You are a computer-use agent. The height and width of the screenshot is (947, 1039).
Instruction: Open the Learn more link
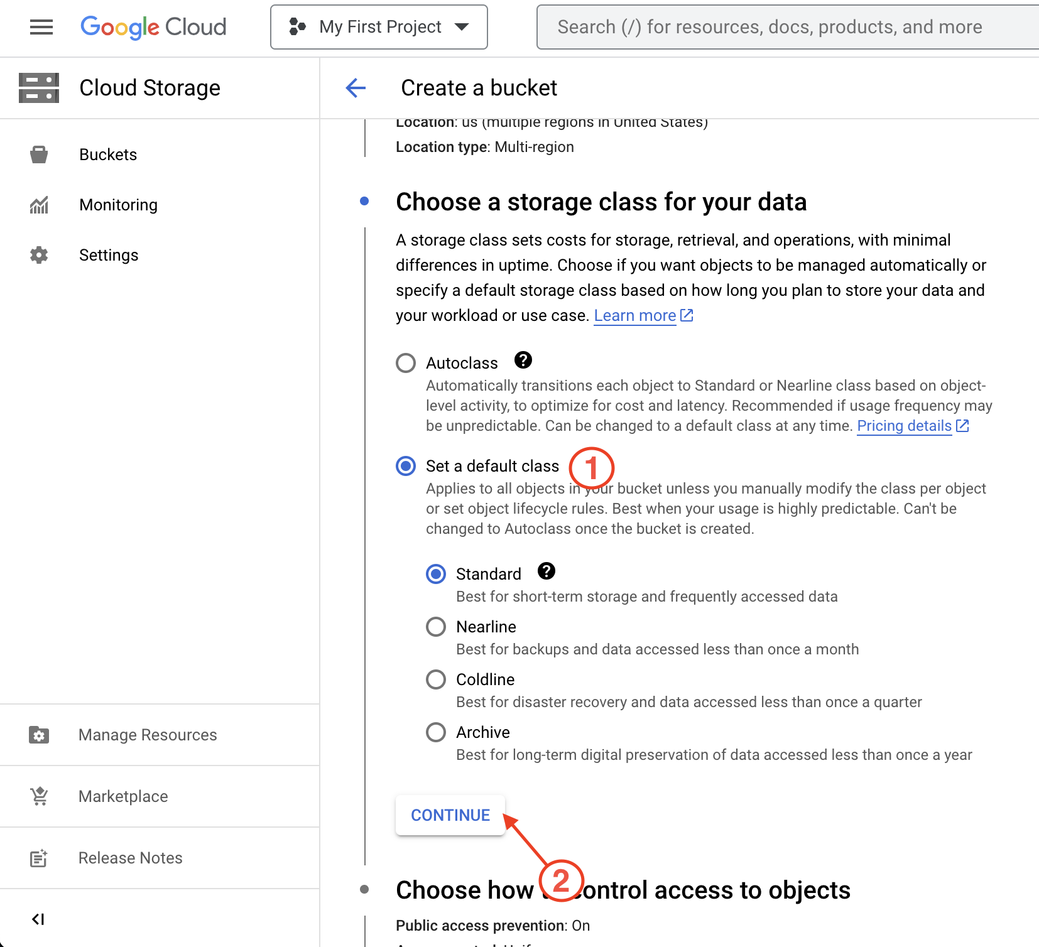pyautogui.click(x=635, y=315)
